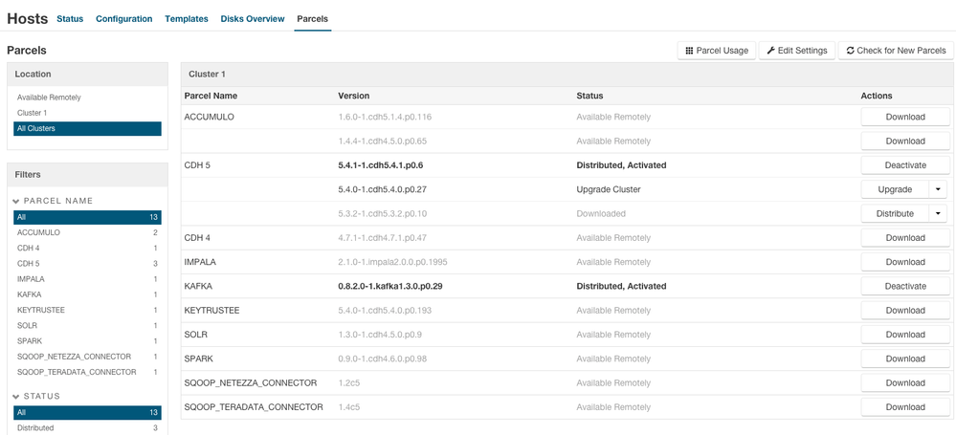The height and width of the screenshot is (435, 956).
Task: Click version 0.8.2.0-1.kafka1.3.0.p0.29
Action: pyautogui.click(x=390, y=287)
